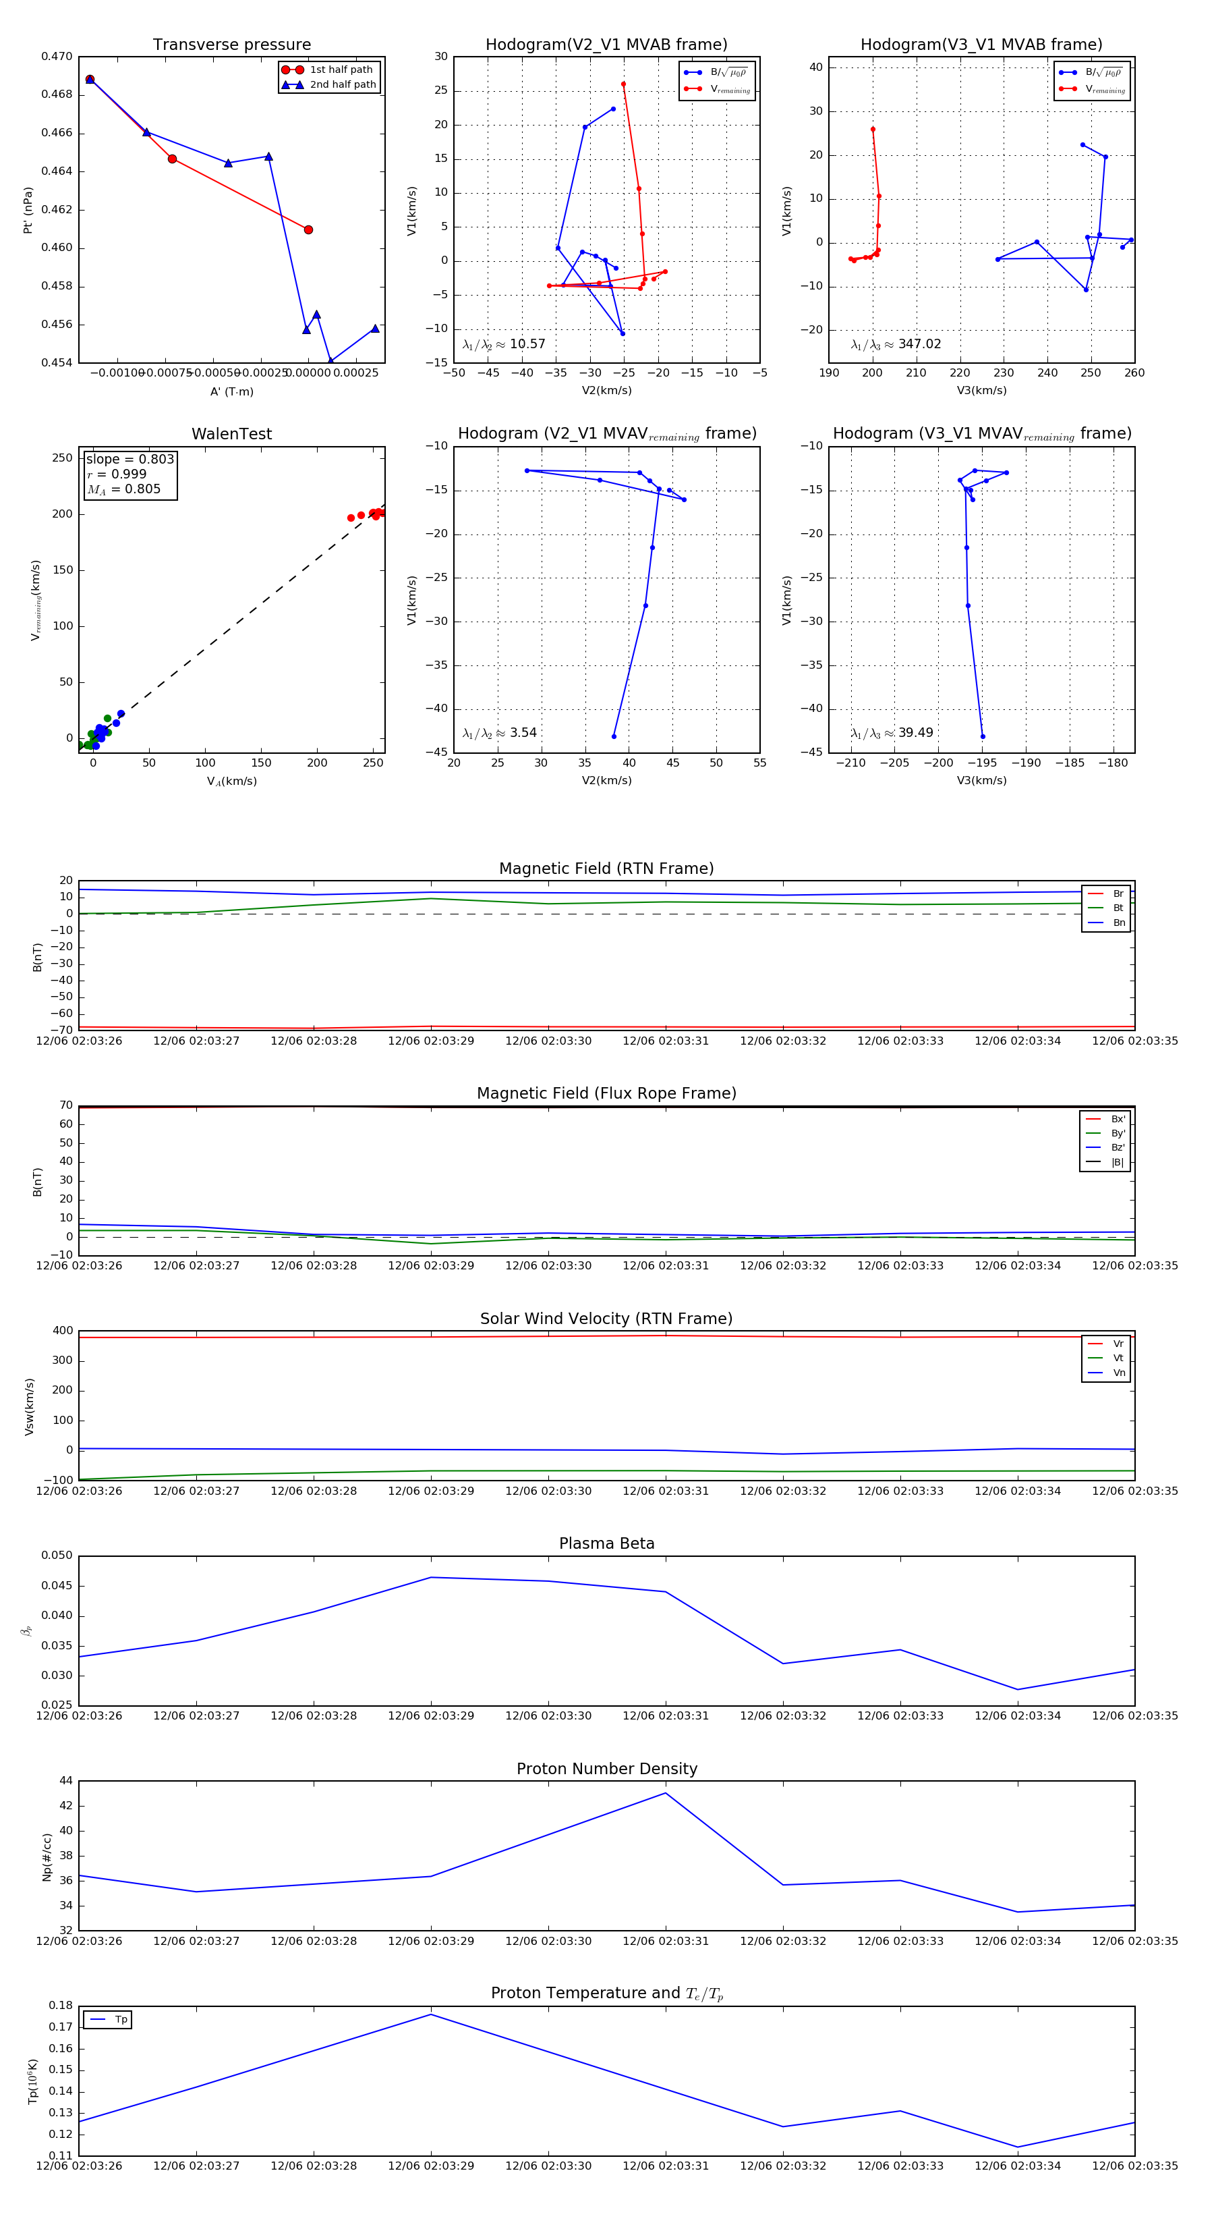Click the 'Np(#/cc)' axis label
Viewport: 1214px width, 2227px height.
coord(47,1857)
